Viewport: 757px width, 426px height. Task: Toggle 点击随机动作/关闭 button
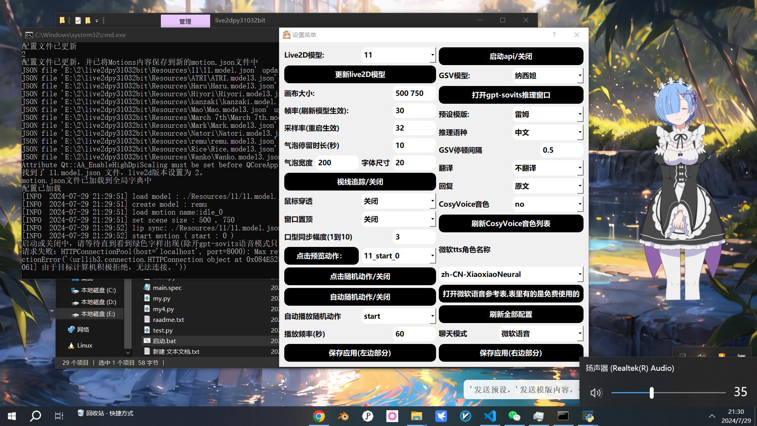tap(360, 277)
